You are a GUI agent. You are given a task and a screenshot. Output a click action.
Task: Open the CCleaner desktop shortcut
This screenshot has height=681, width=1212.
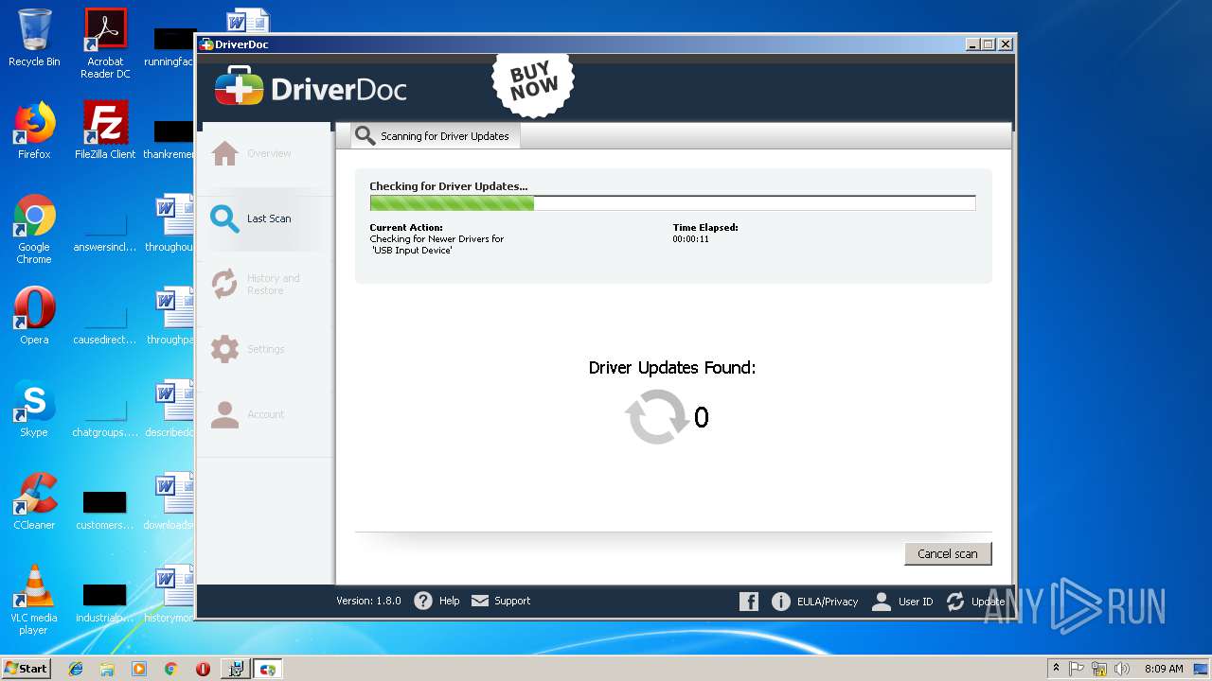pyautogui.click(x=34, y=500)
